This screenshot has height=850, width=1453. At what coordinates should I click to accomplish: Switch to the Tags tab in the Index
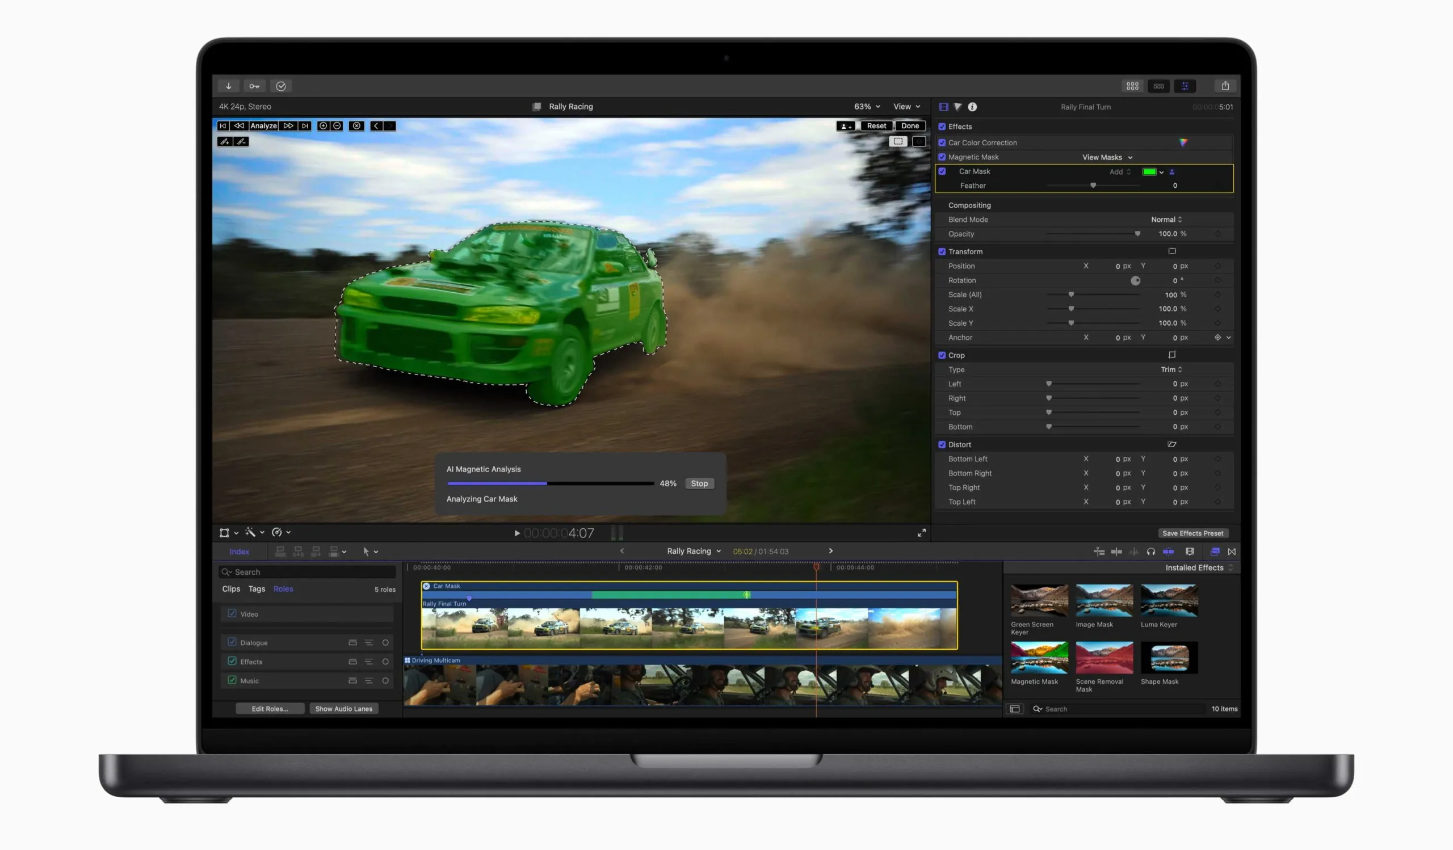pyautogui.click(x=257, y=588)
